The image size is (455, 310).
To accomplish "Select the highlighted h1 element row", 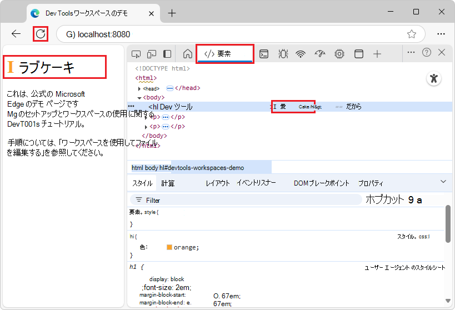I will click(290, 107).
